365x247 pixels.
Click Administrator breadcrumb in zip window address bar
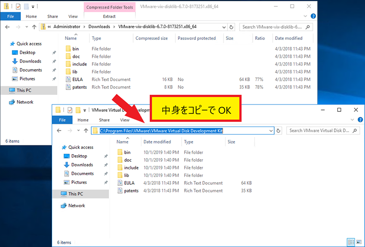click(67, 27)
